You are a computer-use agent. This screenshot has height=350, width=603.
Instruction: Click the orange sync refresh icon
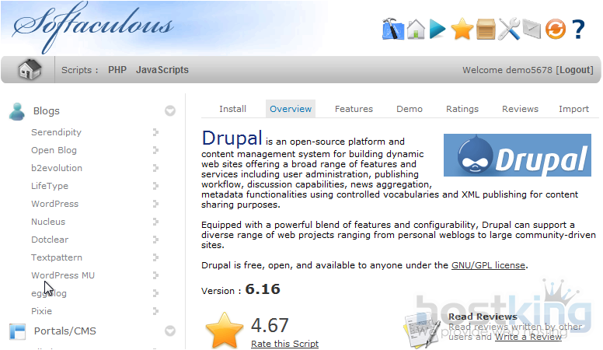pos(555,30)
